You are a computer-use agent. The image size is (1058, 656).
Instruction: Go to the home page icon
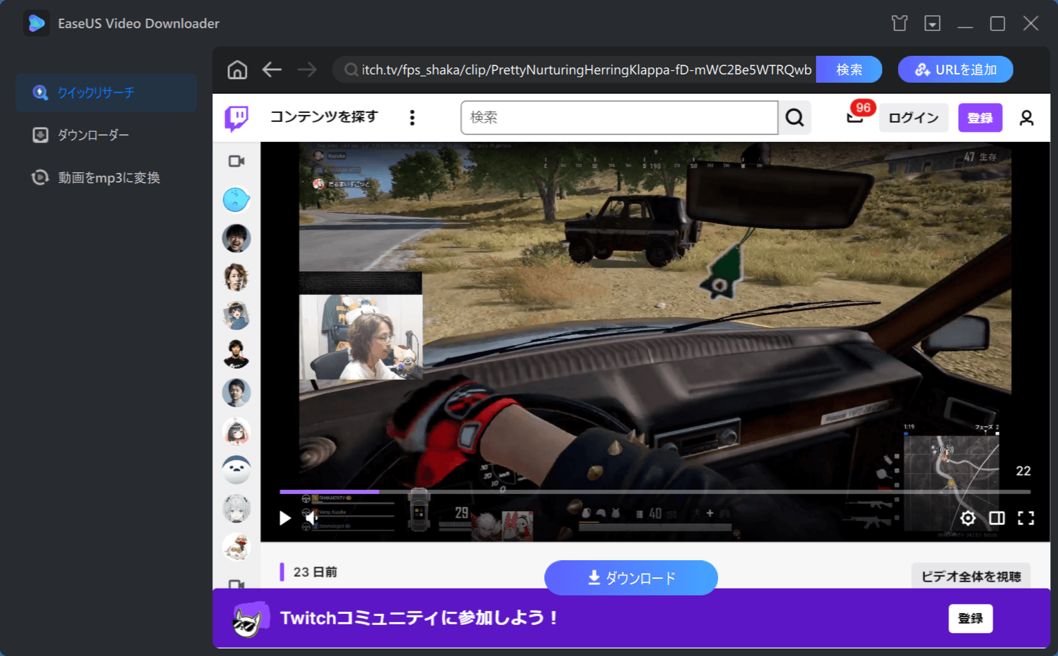pos(237,70)
